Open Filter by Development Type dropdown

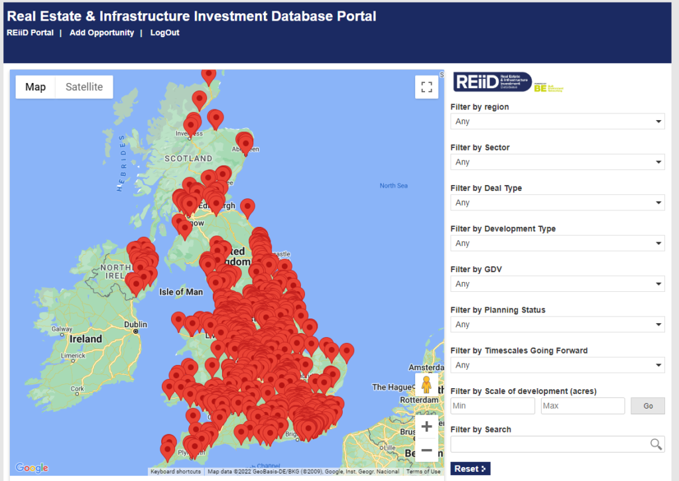(557, 243)
